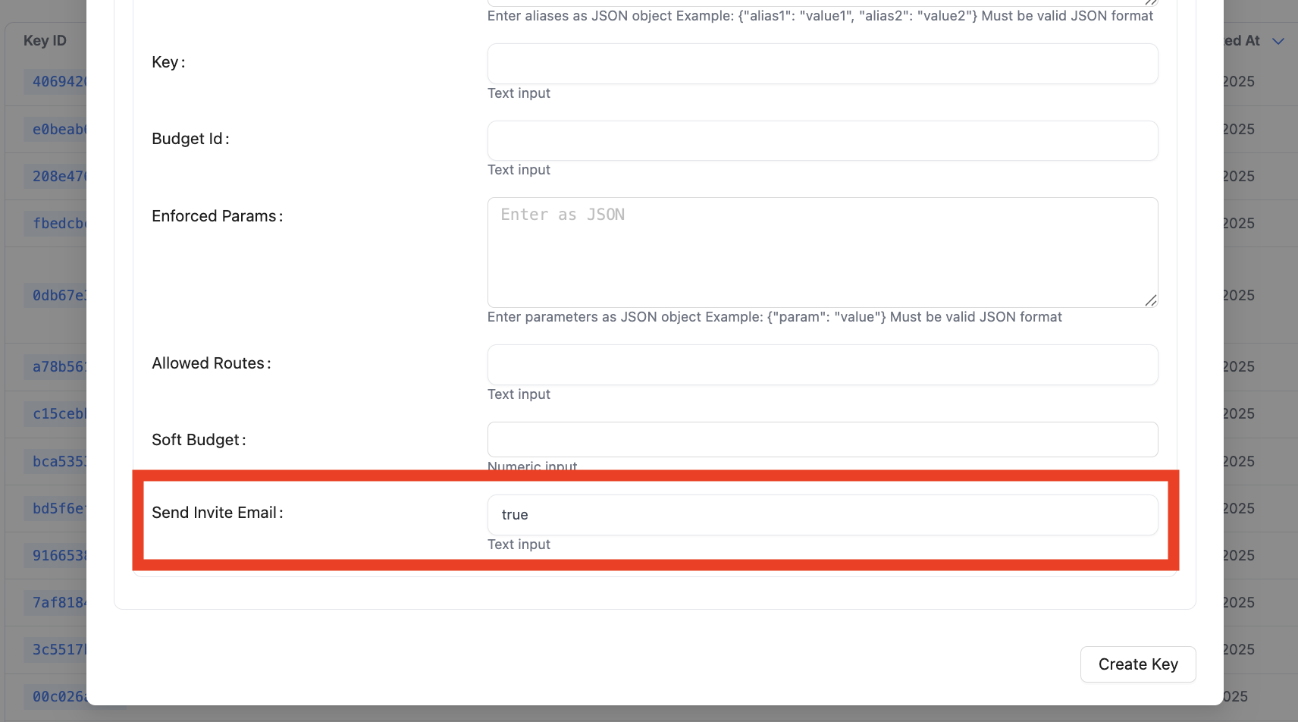Click key ID starting with 0db67e
This screenshot has width=1298, height=722.
coord(58,296)
